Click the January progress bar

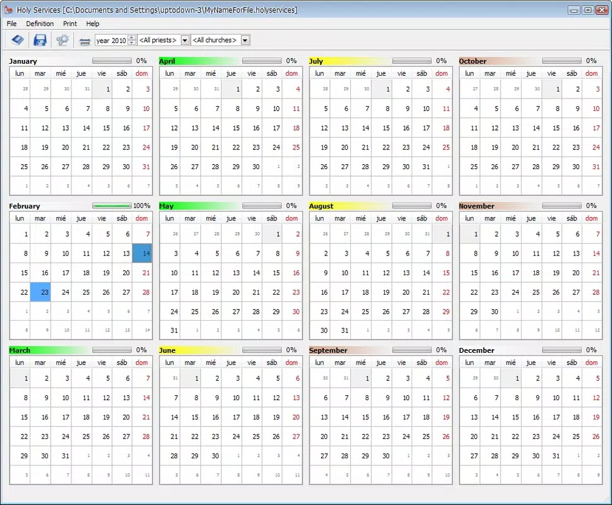(112, 61)
